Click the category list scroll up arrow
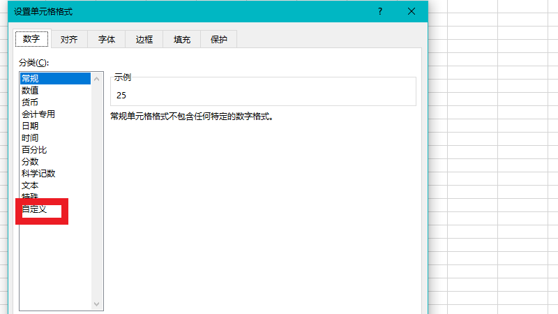Image resolution: width=558 pixels, height=314 pixels. [x=97, y=79]
